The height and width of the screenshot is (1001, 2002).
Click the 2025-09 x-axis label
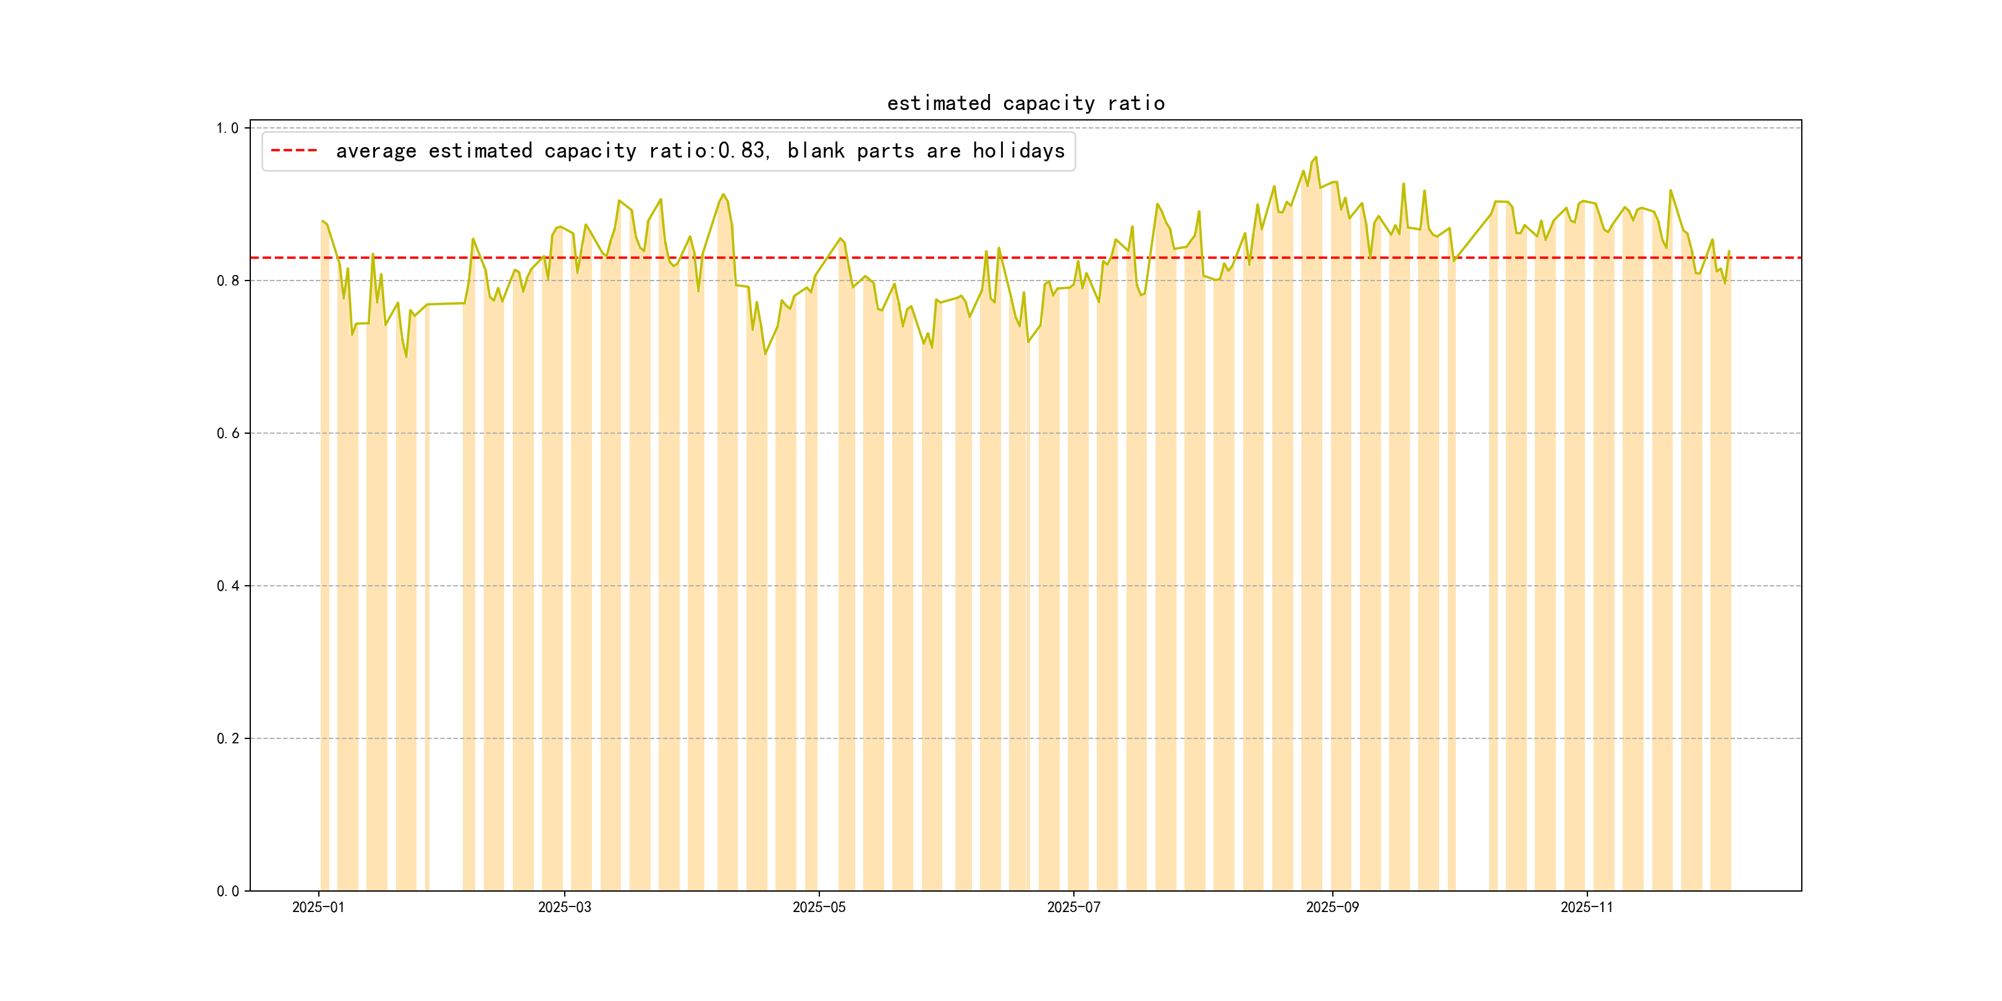pos(1332,907)
